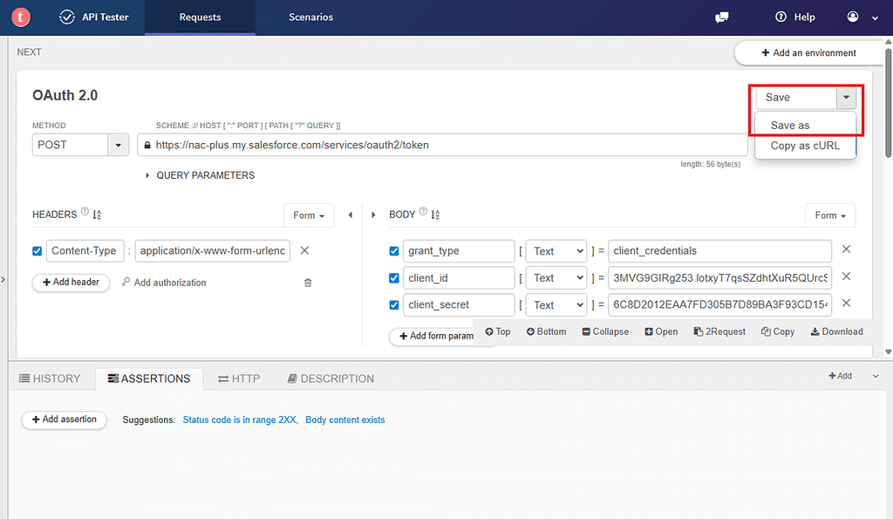Click the Talend logo icon
The height and width of the screenshot is (519, 893).
(x=21, y=17)
